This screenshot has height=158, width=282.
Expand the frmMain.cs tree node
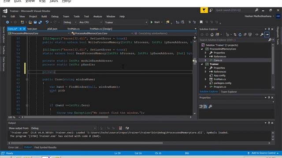click(206, 79)
